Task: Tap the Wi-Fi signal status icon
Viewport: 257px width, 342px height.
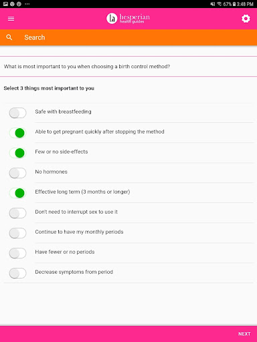Action: 220,4
